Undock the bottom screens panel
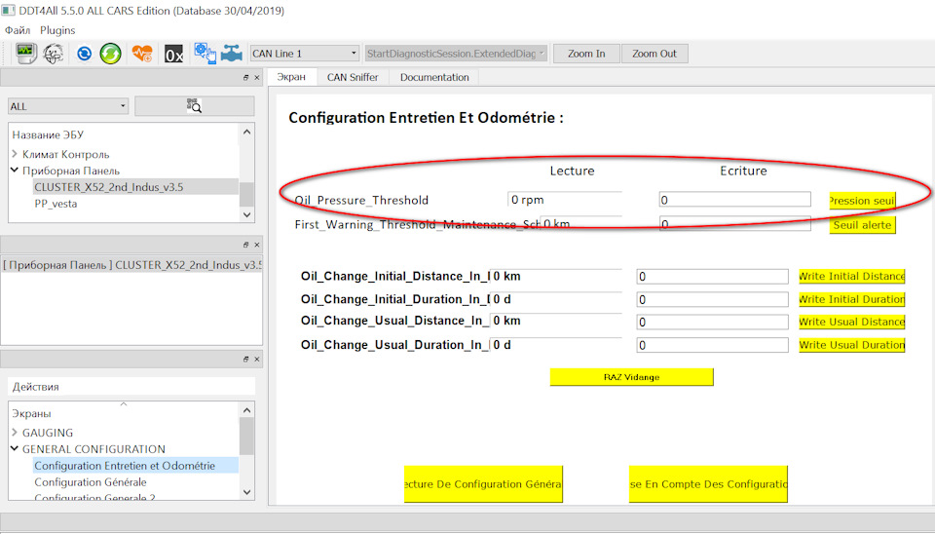 (245, 360)
